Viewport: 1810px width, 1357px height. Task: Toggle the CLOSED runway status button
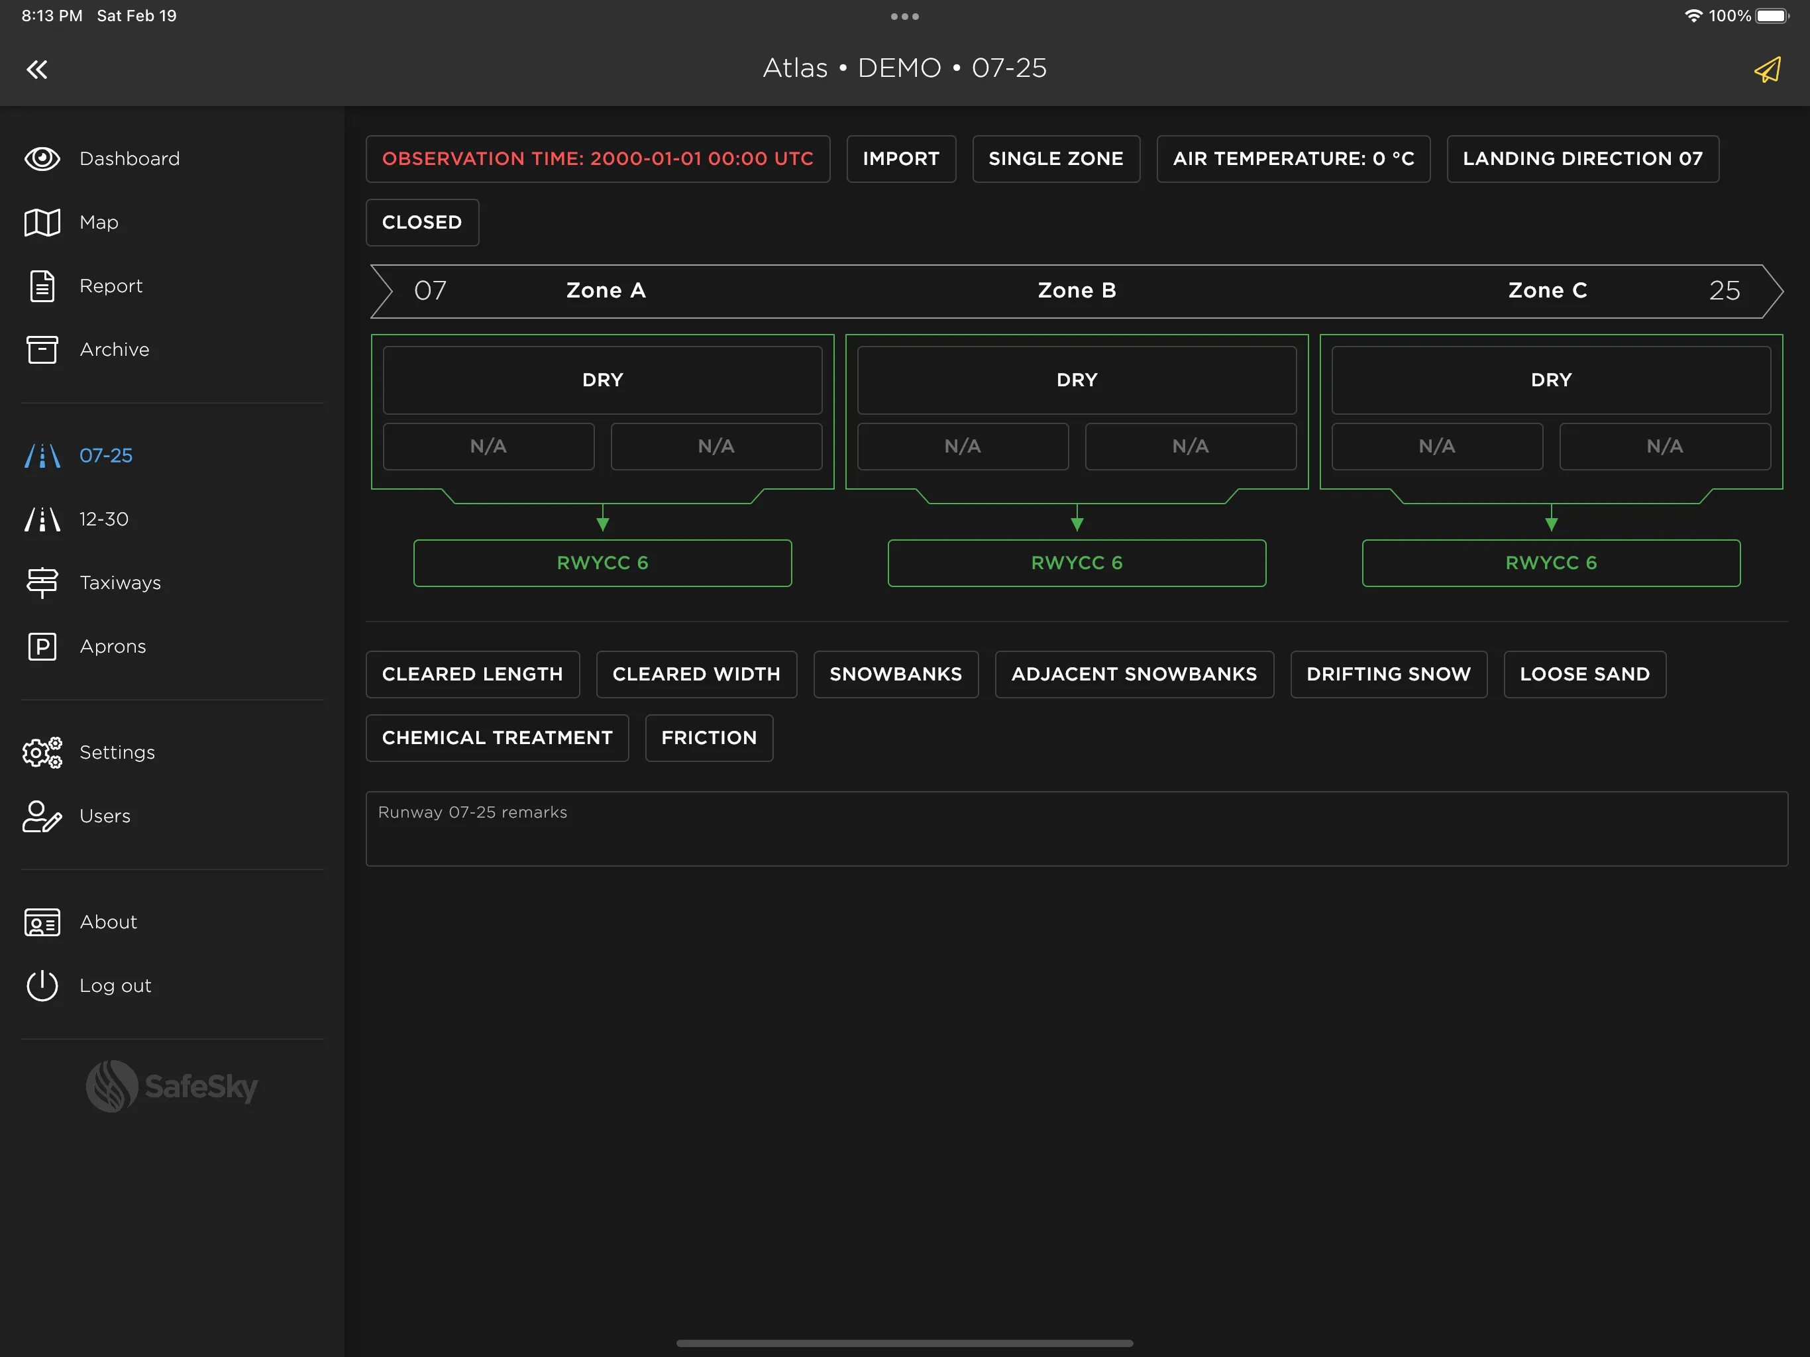[x=422, y=221]
